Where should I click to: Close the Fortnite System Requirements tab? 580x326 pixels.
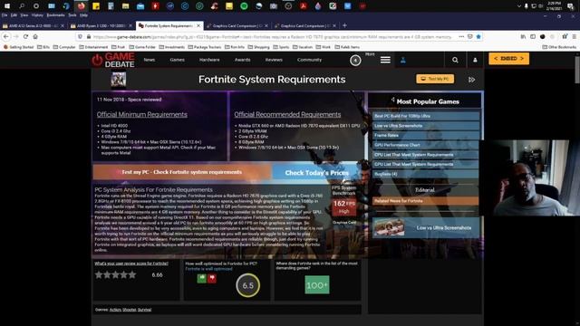click(198, 26)
